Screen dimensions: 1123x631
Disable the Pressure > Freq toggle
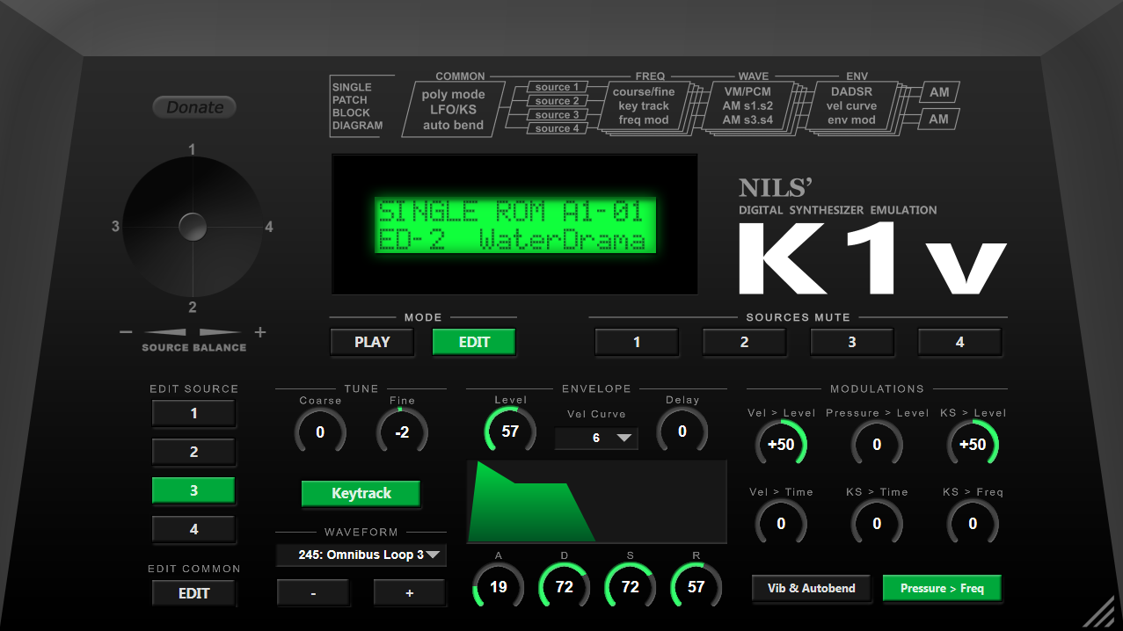point(941,588)
